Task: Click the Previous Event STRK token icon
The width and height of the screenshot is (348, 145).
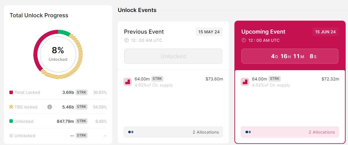Action: coord(127,82)
